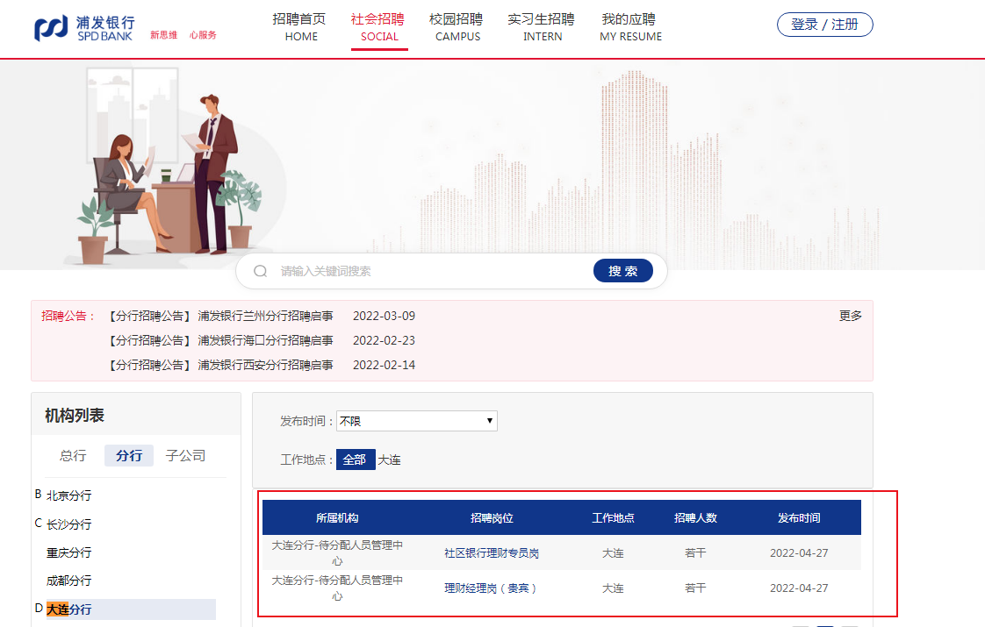
Task: Switch to 总行 tab
Action: (73, 456)
